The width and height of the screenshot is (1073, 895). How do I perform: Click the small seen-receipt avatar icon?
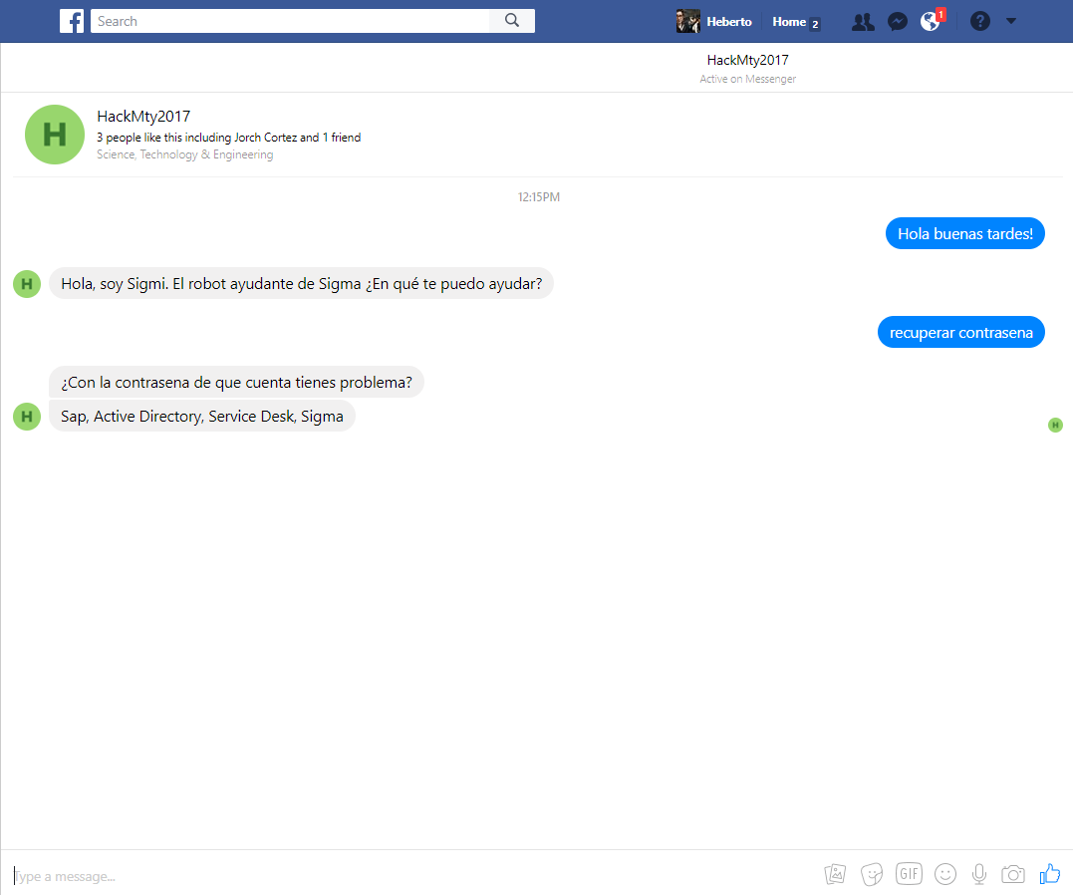click(x=1055, y=426)
